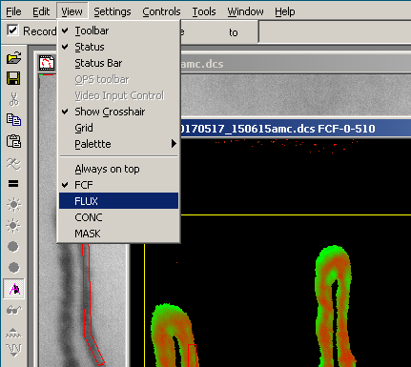The image size is (411, 367).
Task: Close the open View menu
Action: coord(72,11)
